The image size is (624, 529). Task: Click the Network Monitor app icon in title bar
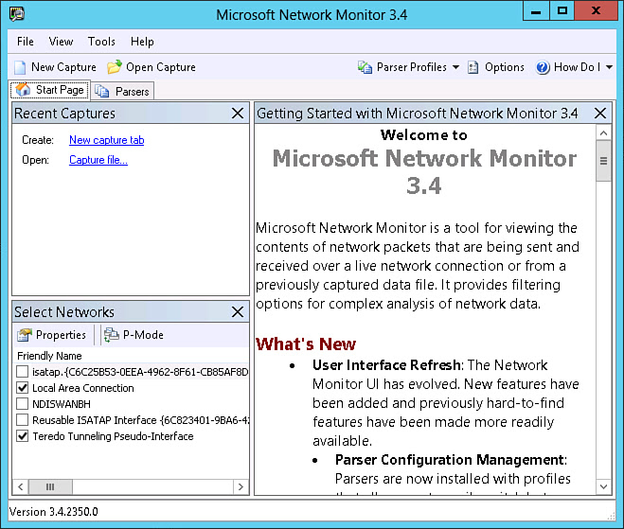click(17, 14)
